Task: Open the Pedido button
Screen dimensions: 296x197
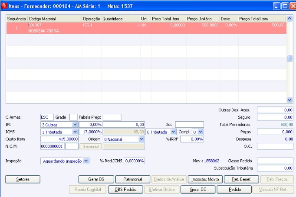Action: pyautogui.click(x=234, y=190)
